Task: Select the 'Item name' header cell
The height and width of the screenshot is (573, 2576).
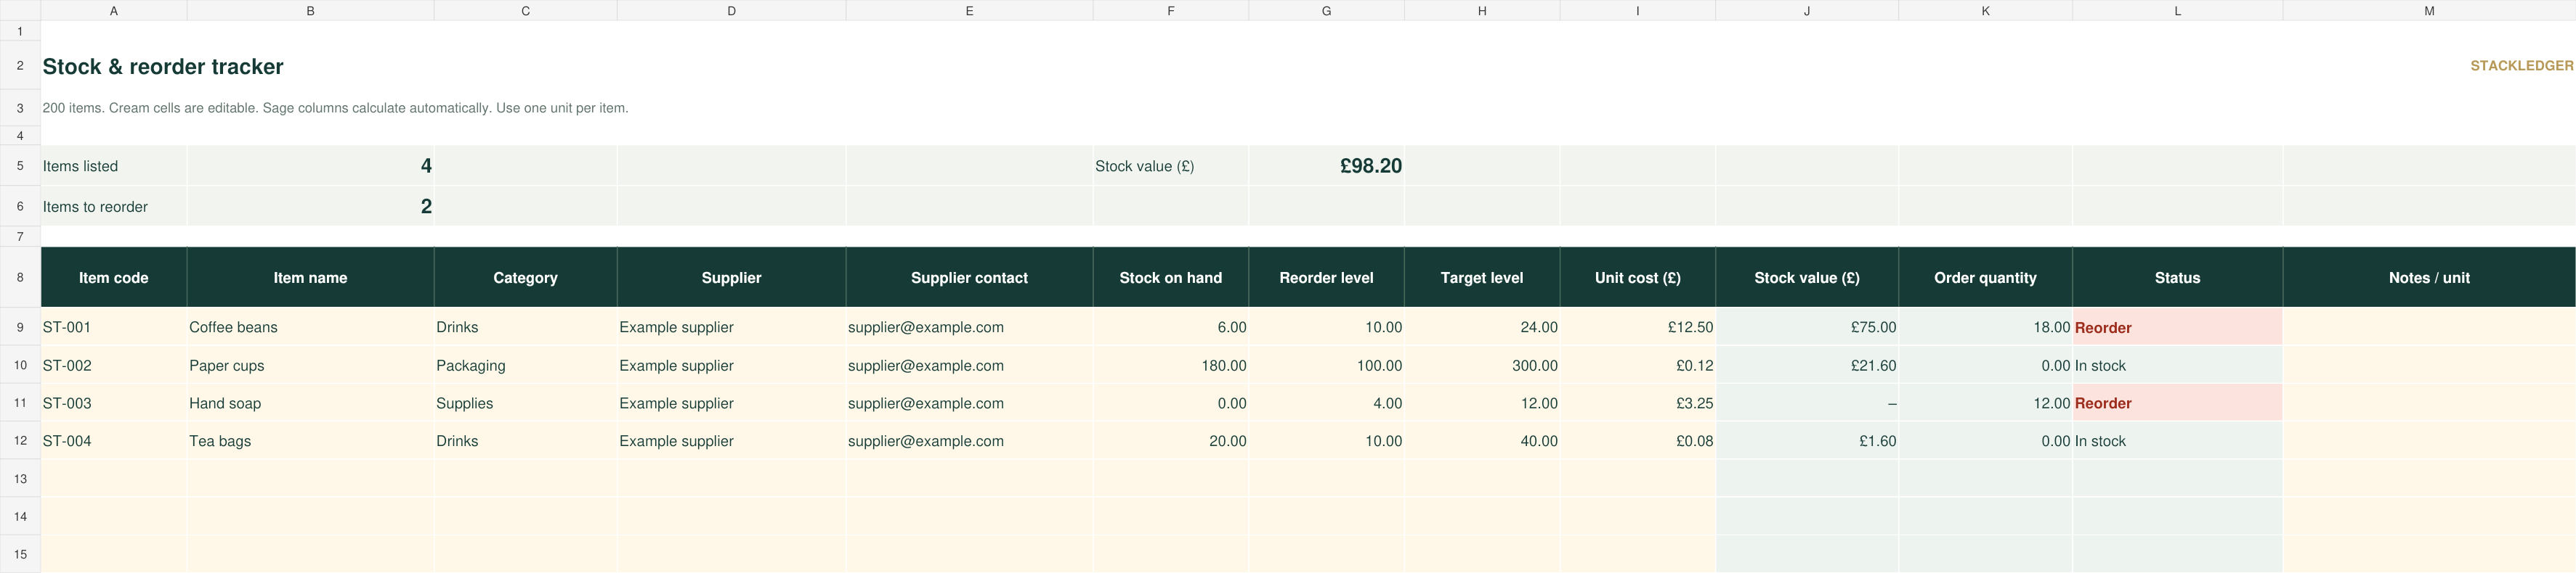Action: tap(310, 278)
